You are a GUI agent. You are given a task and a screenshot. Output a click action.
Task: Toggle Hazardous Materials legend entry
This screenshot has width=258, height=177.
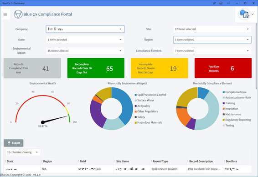148,122
